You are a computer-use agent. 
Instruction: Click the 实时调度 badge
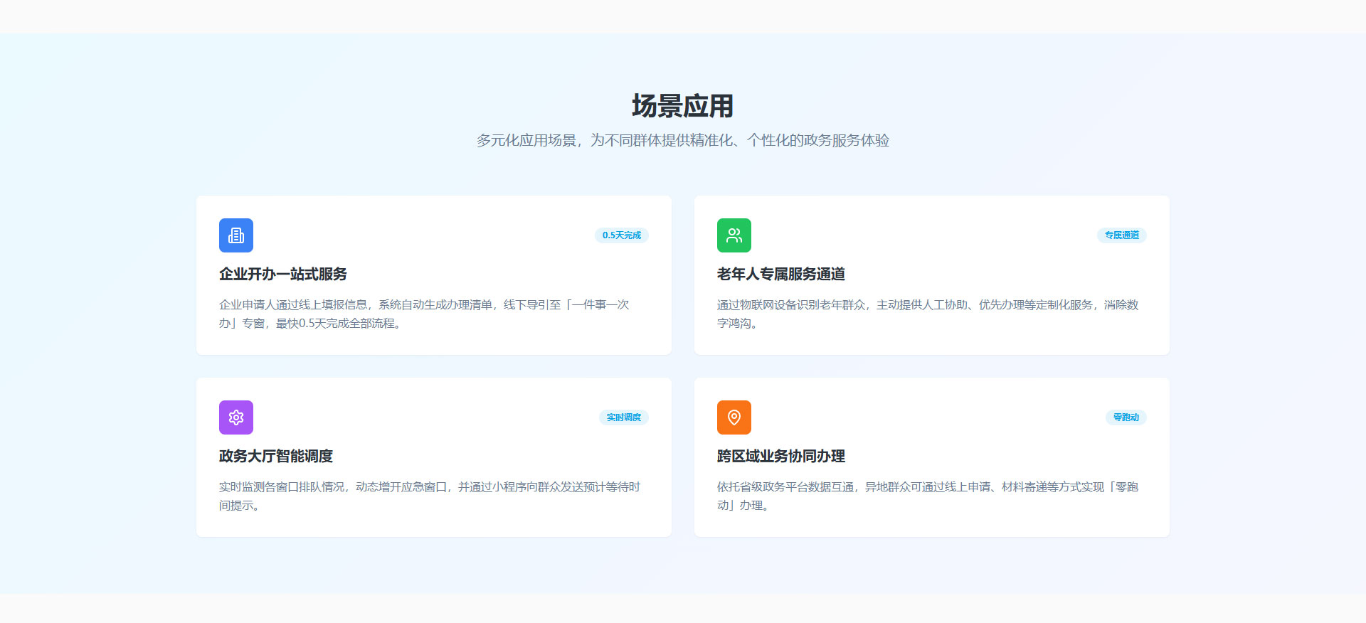pyautogui.click(x=623, y=417)
